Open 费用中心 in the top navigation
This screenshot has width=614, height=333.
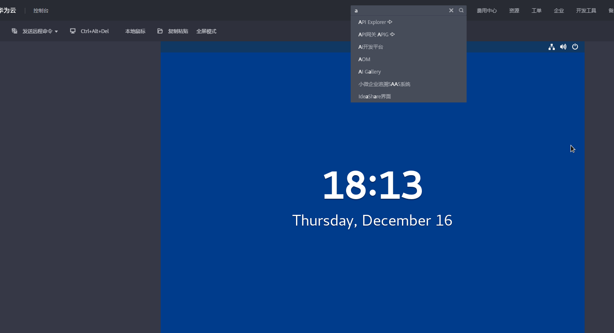pyautogui.click(x=486, y=10)
